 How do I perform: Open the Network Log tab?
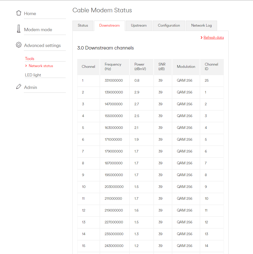pos(201,25)
